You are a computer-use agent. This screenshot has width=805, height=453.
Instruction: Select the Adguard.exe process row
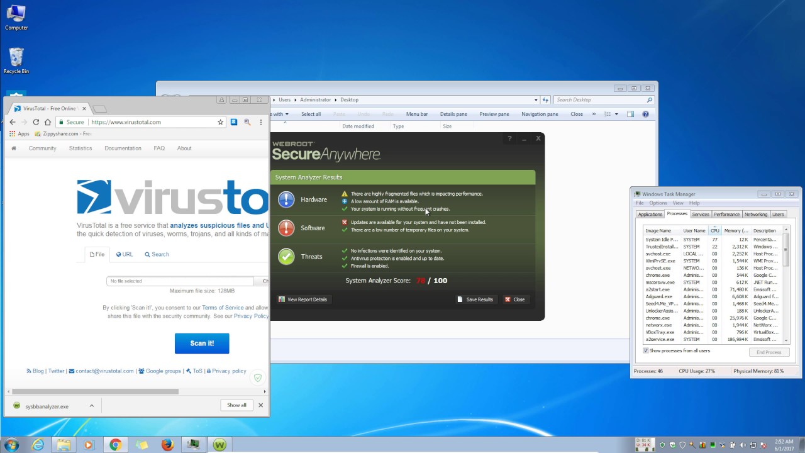click(712, 296)
